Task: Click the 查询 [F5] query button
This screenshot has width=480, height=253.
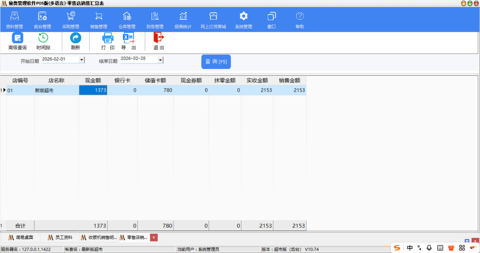Action: pyautogui.click(x=216, y=61)
